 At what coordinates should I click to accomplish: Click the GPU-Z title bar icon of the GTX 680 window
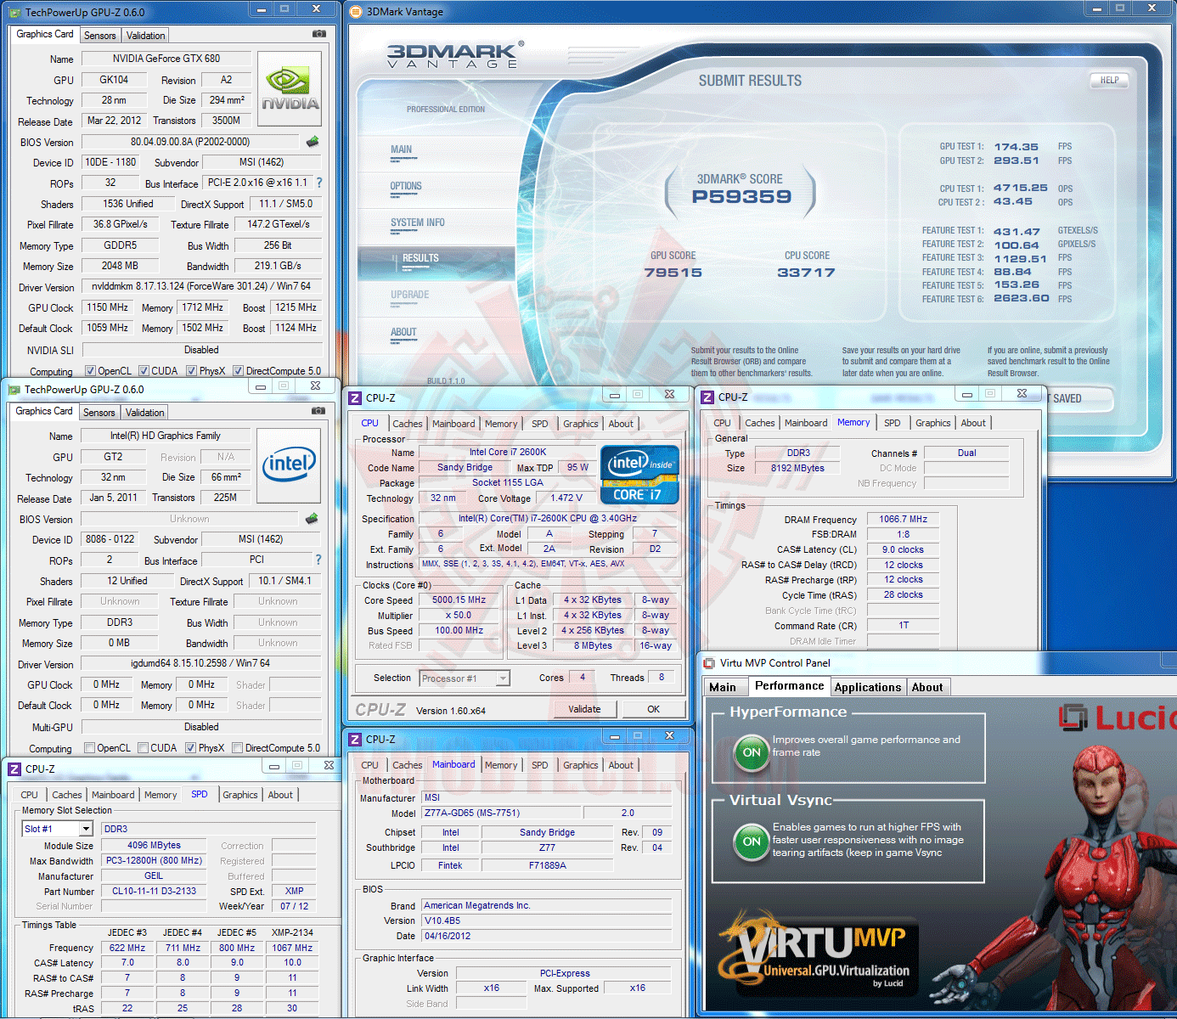coord(14,13)
